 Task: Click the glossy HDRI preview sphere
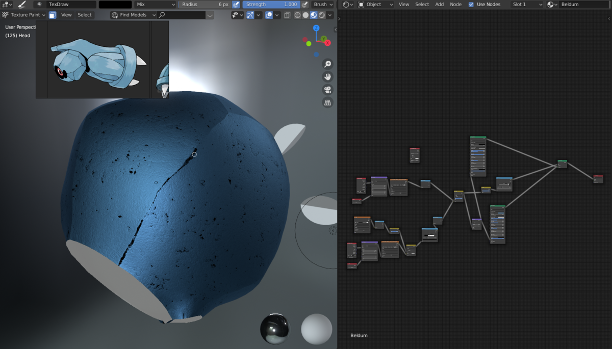(275, 329)
